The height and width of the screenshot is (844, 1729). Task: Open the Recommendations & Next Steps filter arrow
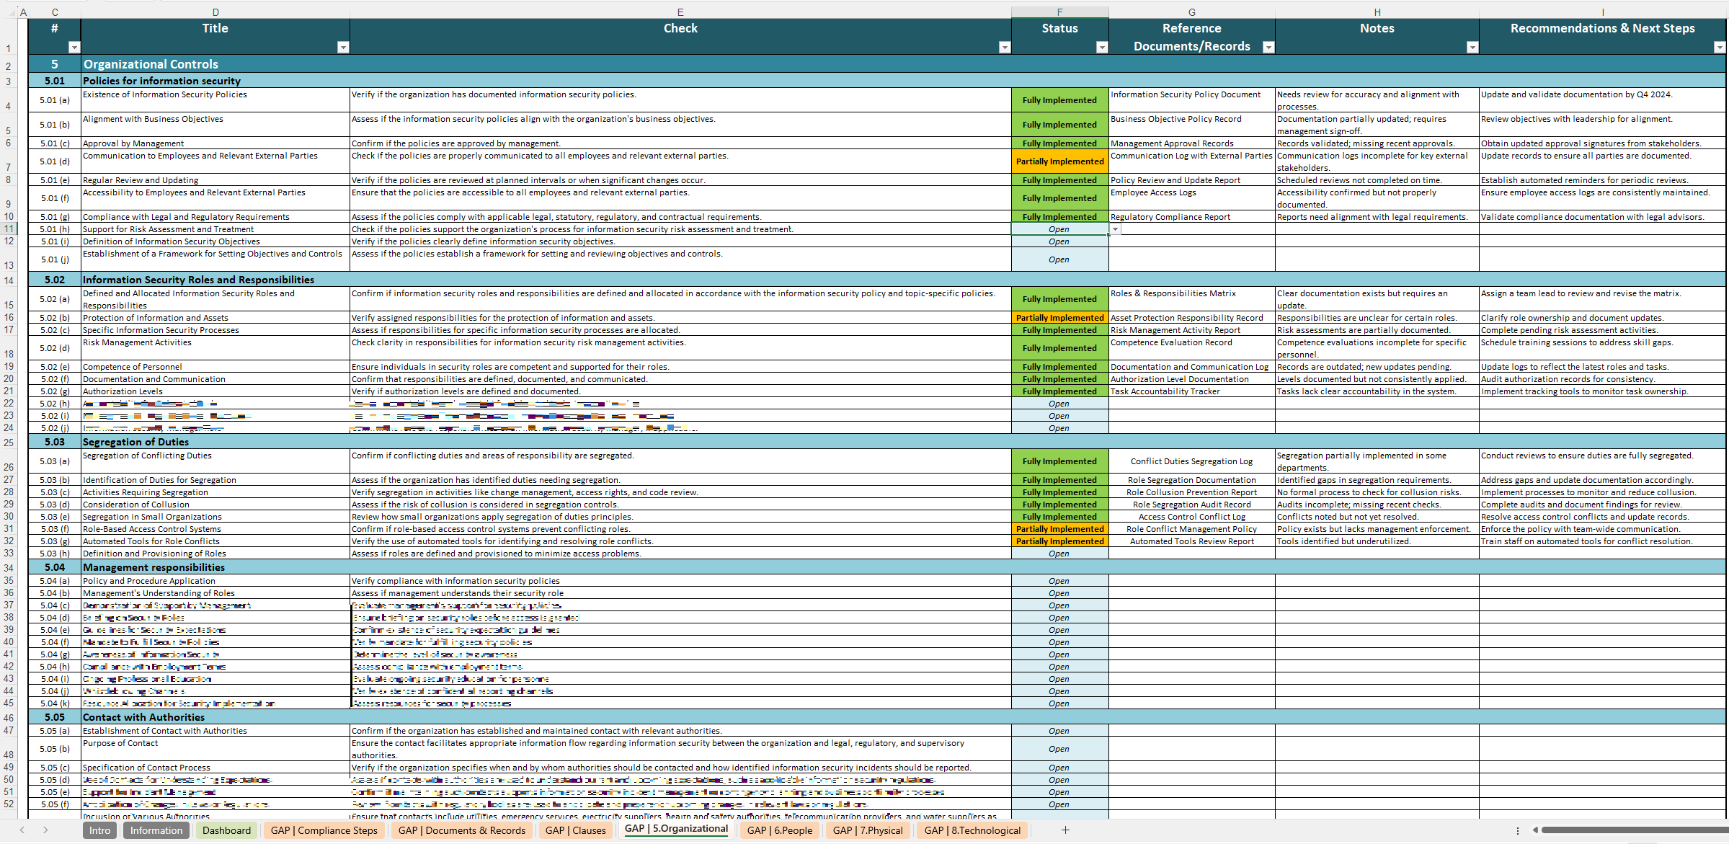pos(1719,48)
